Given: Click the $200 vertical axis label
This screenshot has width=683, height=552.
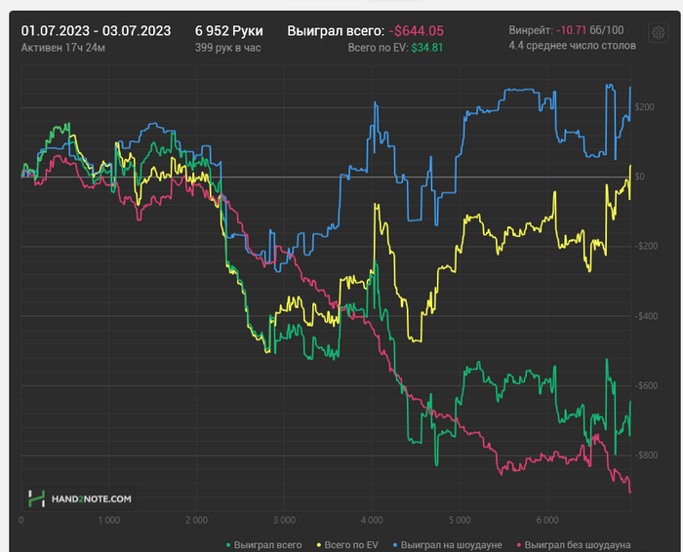Looking at the screenshot, I should (x=644, y=107).
